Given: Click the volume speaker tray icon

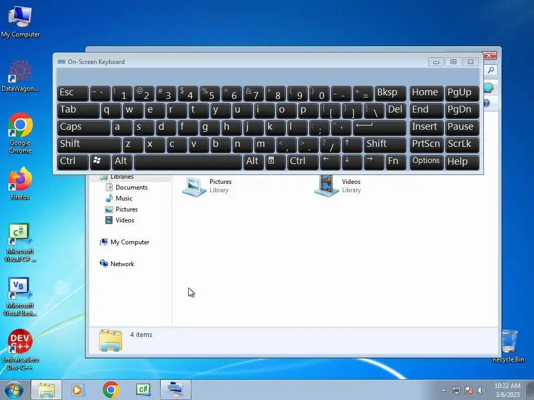Looking at the screenshot, I should pyautogui.click(x=481, y=390).
